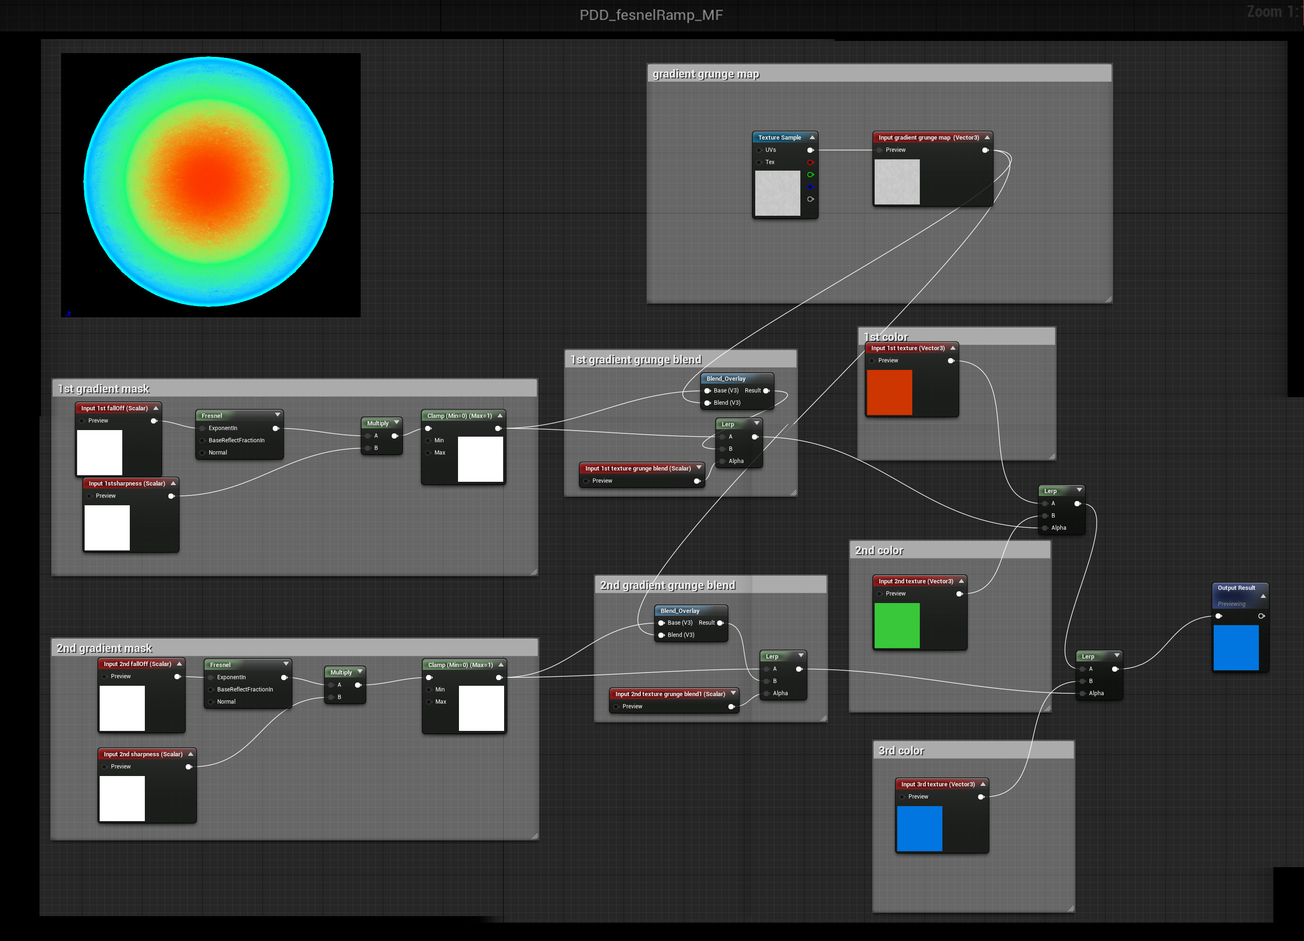Collapse the Texture Sample node using its header arrow
Screen dimensions: 1304x941
pos(812,137)
